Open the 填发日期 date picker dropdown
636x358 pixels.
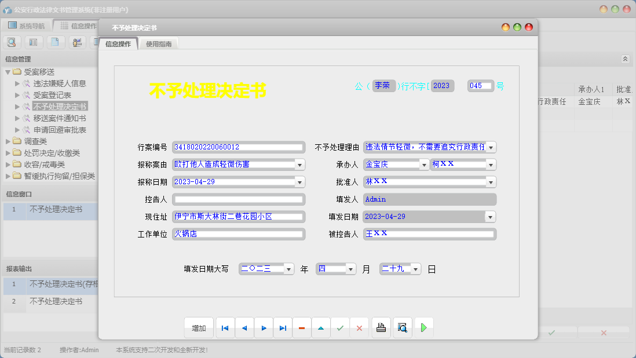[x=490, y=217]
